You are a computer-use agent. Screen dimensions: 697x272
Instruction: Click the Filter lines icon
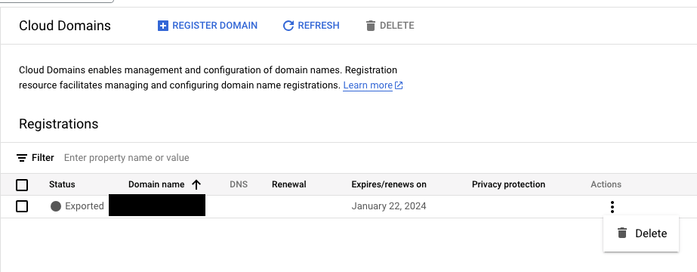22,158
